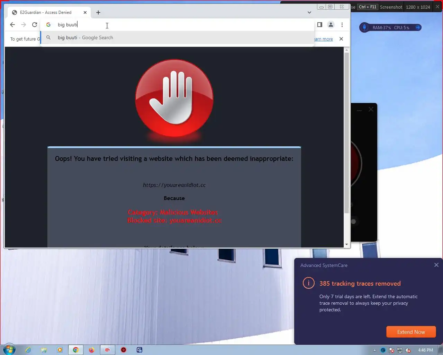
Task: Switch to the screen recorder taskbar button
Action: (108, 350)
